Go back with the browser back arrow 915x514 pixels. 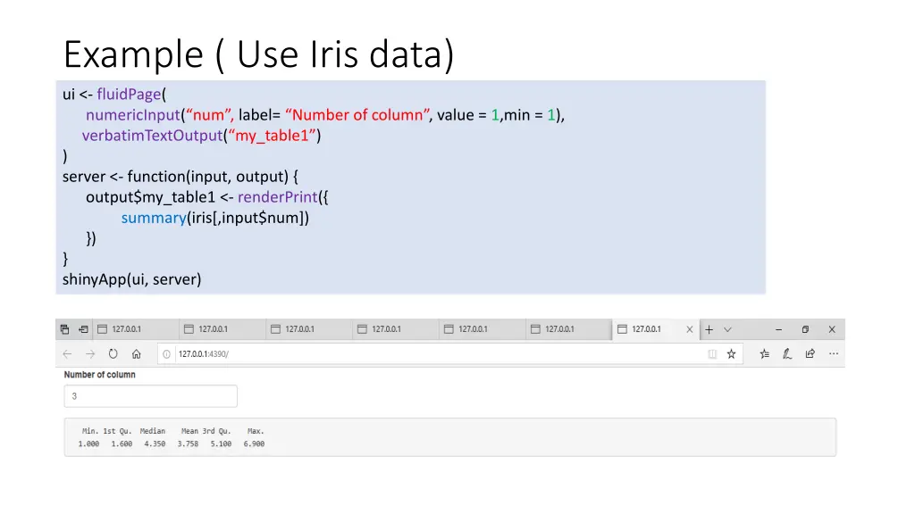coord(67,353)
